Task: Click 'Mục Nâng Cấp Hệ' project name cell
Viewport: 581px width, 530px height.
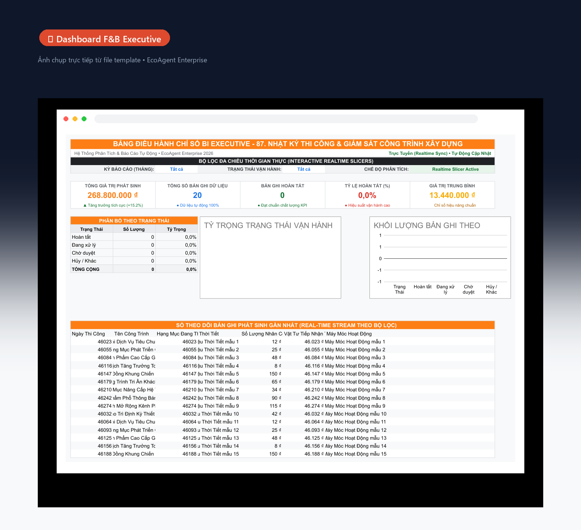Action: point(134,390)
